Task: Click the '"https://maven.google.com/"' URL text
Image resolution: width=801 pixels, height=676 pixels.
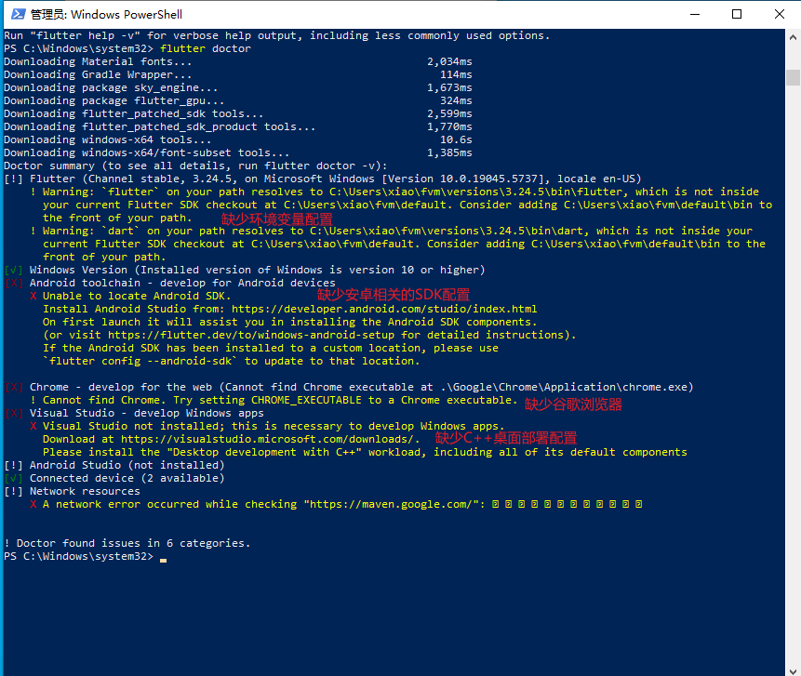Action: pyautogui.click(x=394, y=505)
